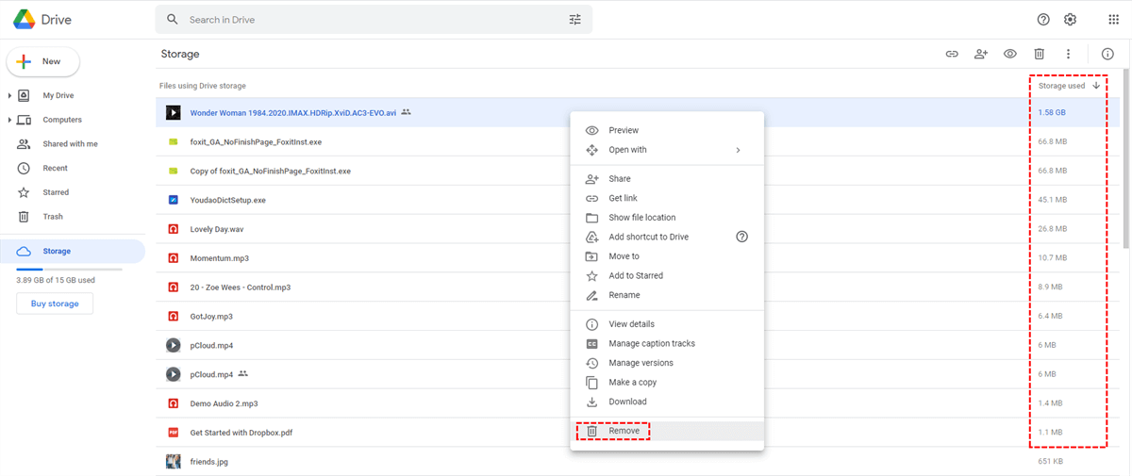Open the search options filter icon
This screenshot has height=476, width=1132.
[575, 20]
